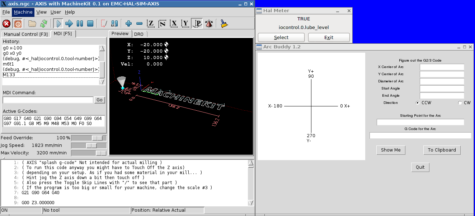Switch to perspective view P
The width and height of the screenshot is (475, 216).
[197, 24]
